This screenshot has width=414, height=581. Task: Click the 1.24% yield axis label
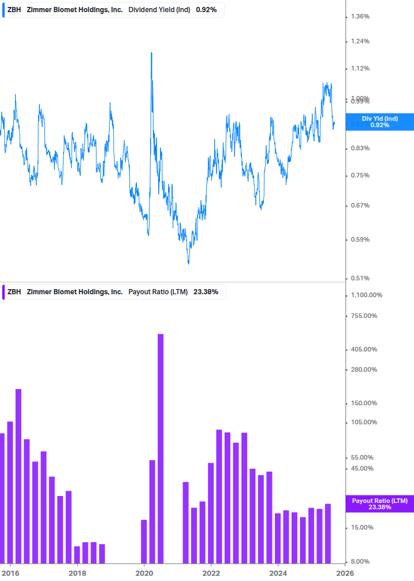[x=360, y=41]
